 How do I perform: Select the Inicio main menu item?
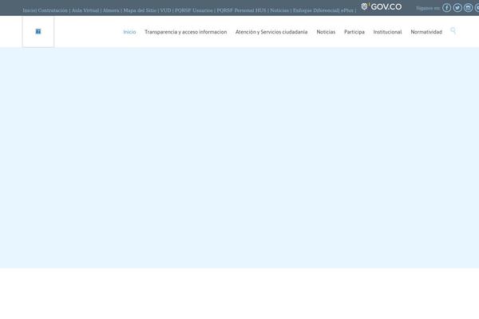[129, 32]
